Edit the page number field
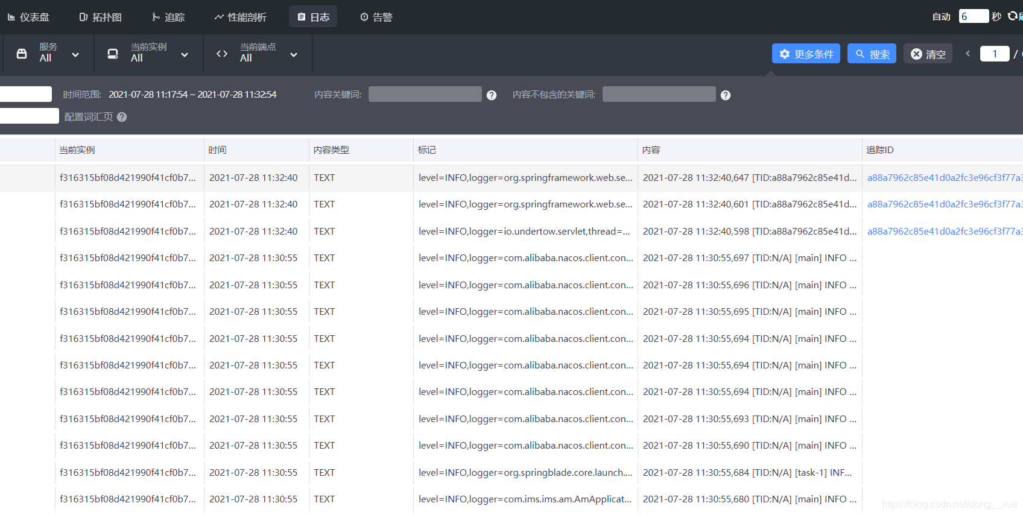1023x515 pixels. pos(995,54)
